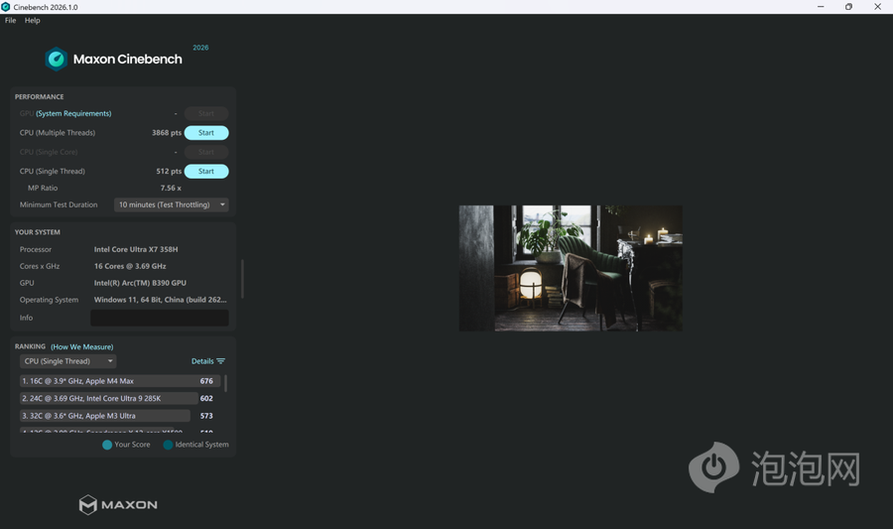
Task: Minimize the Cinebench window
Action: [820, 7]
